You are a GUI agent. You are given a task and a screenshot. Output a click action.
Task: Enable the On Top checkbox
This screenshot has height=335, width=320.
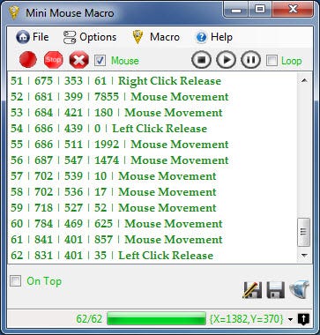(15, 280)
